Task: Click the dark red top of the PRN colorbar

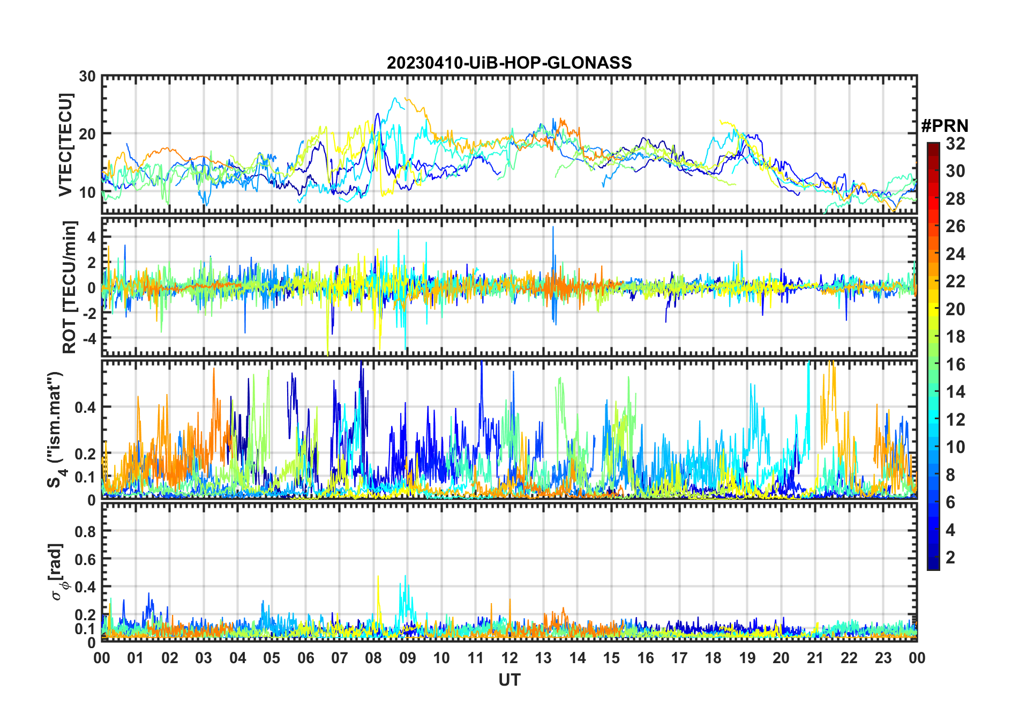Action: [933, 146]
